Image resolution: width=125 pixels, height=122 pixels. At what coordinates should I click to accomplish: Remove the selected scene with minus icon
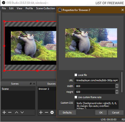[x=10, y=112]
